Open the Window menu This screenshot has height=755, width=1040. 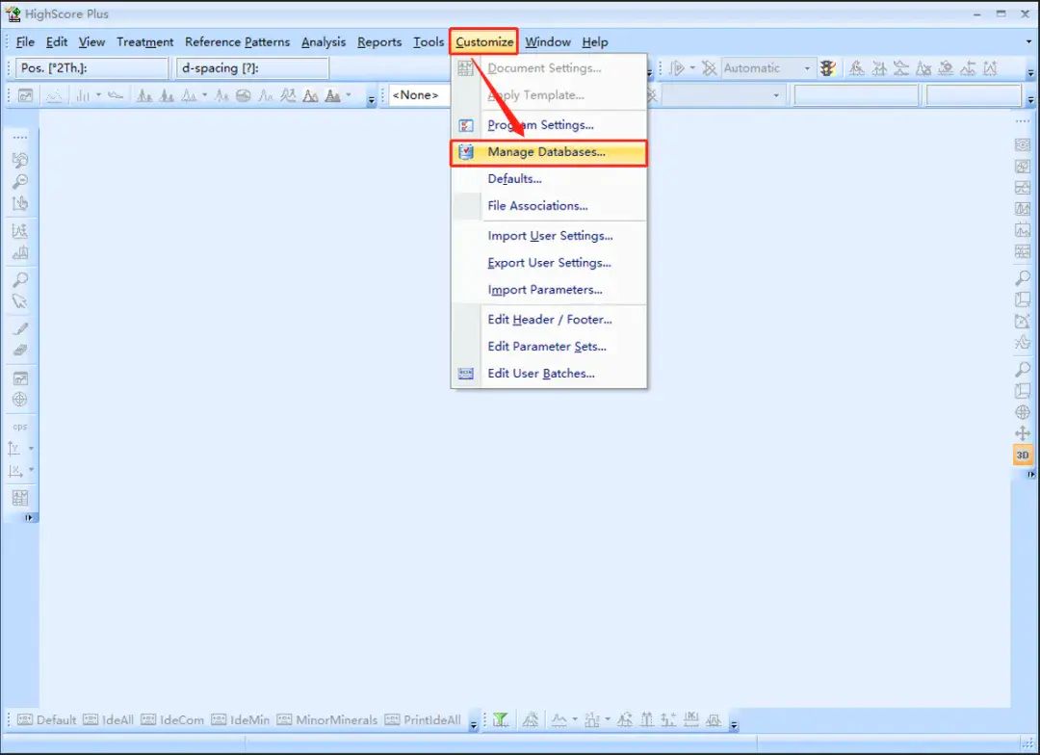(x=548, y=41)
